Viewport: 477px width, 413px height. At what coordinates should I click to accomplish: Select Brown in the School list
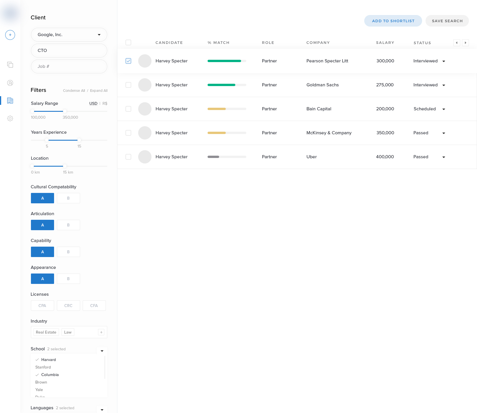[x=41, y=382]
